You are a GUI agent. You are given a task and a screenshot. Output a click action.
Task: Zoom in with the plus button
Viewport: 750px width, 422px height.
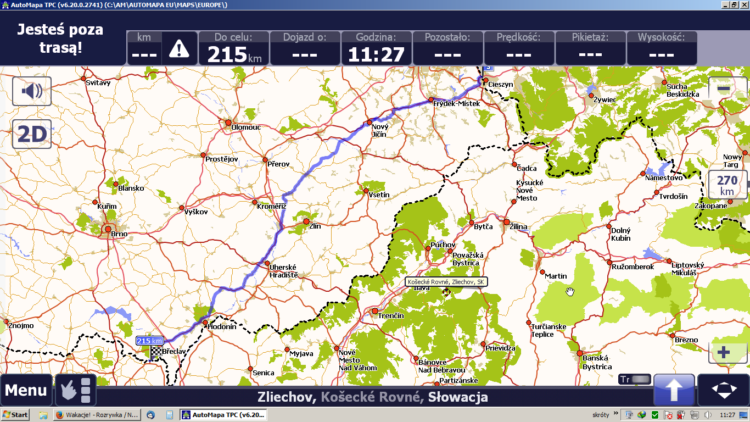724,352
